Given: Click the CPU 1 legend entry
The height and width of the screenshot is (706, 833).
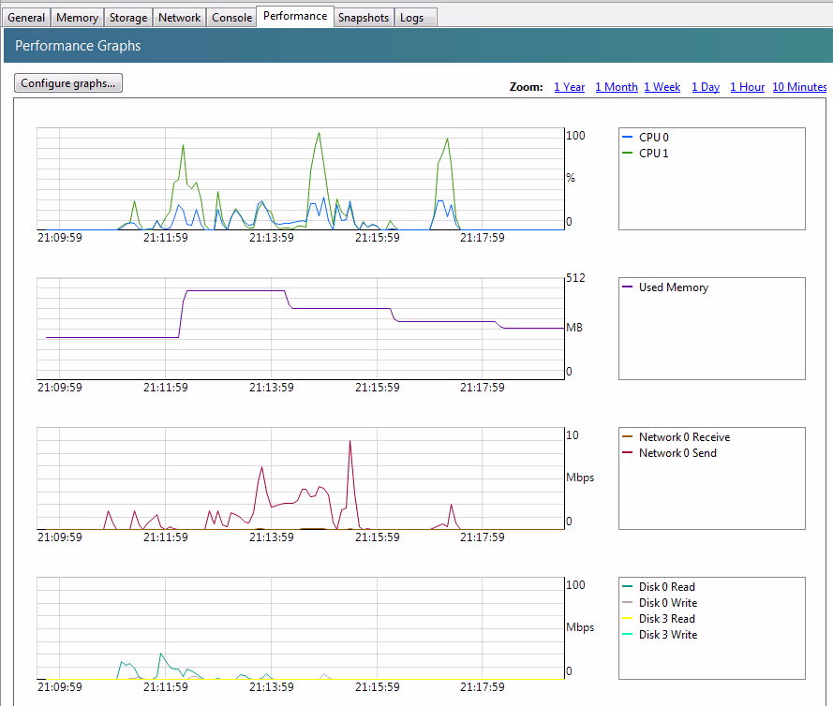Looking at the screenshot, I should (653, 154).
